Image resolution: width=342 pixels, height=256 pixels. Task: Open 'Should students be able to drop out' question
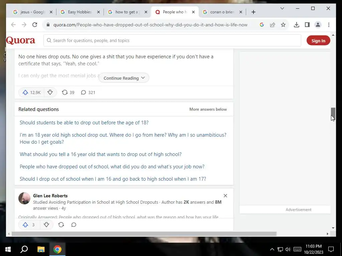coord(84,123)
